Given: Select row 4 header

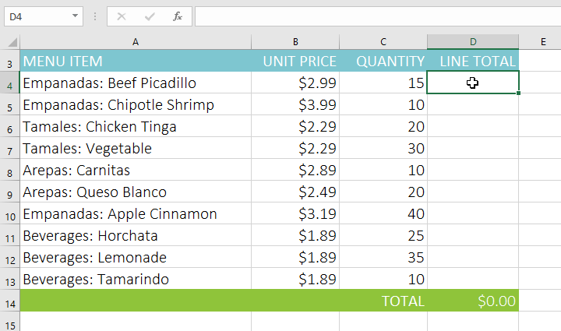Looking at the screenshot, I should (10, 83).
